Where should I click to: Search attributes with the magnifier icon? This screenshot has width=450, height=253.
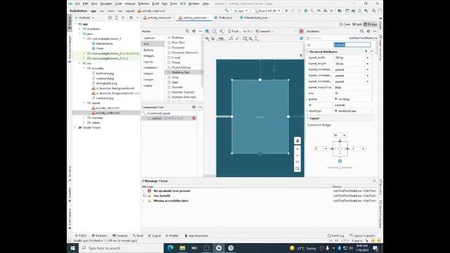point(362,31)
